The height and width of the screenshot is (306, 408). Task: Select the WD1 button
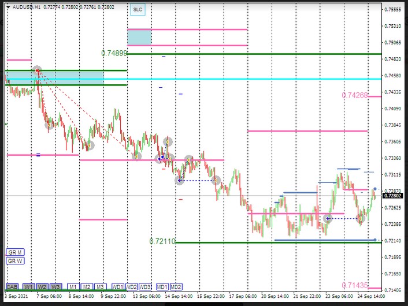point(117,286)
